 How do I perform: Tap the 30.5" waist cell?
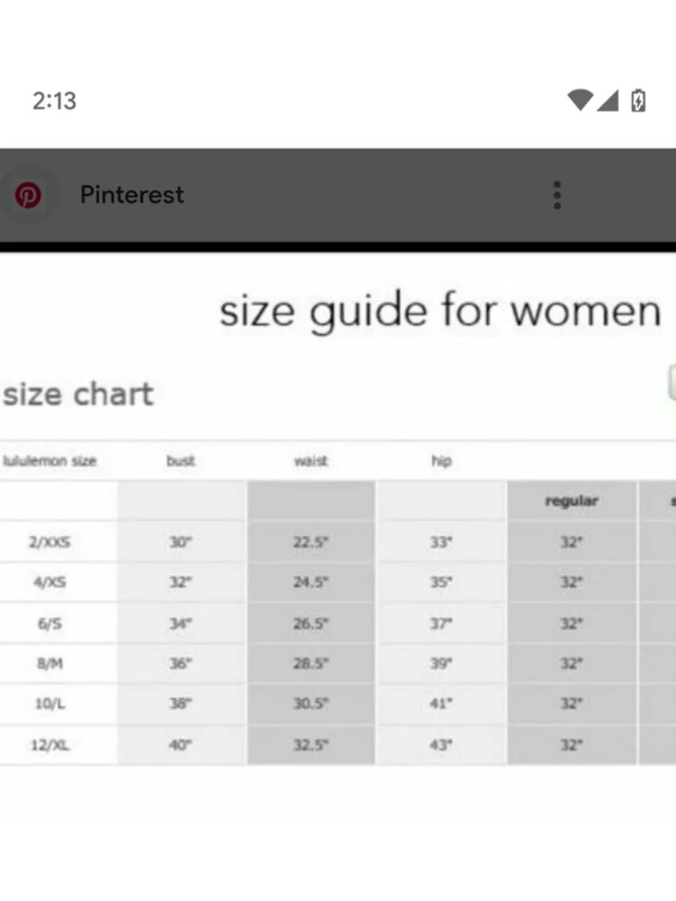pyautogui.click(x=311, y=704)
